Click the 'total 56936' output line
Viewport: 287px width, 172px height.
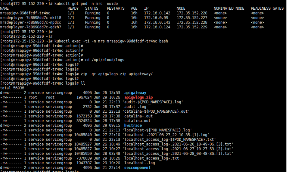click(x=12, y=88)
